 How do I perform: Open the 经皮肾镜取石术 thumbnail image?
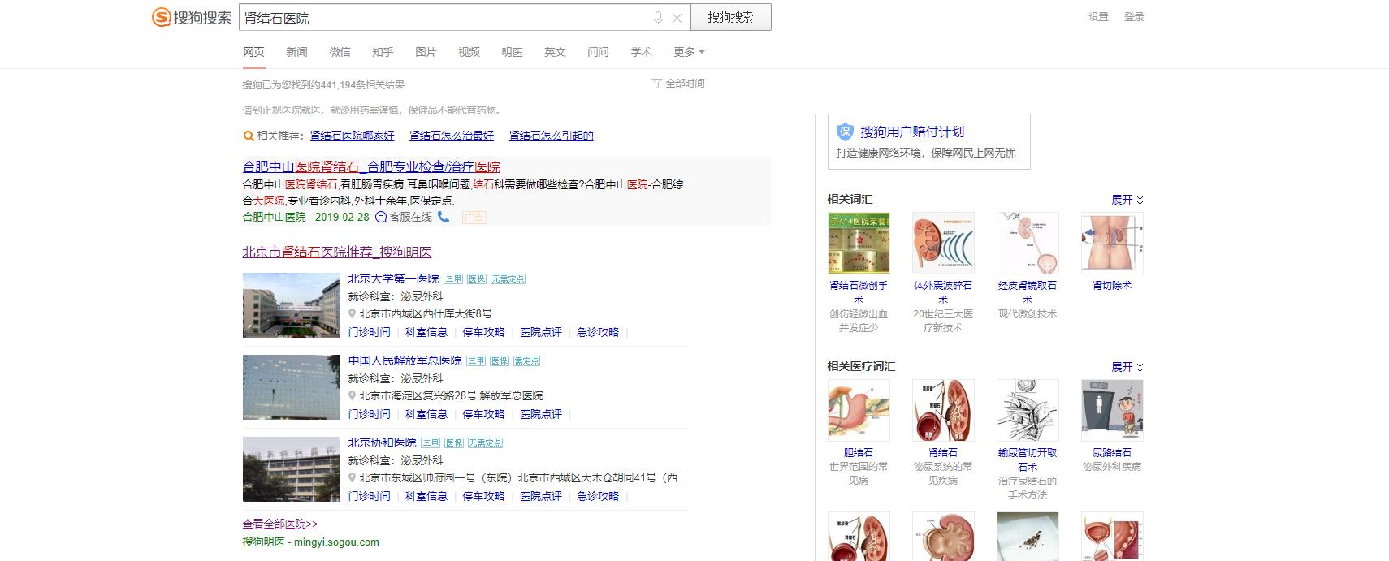point(1028,243)
